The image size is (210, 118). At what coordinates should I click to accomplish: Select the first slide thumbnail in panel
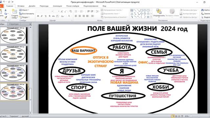point(13,35)
